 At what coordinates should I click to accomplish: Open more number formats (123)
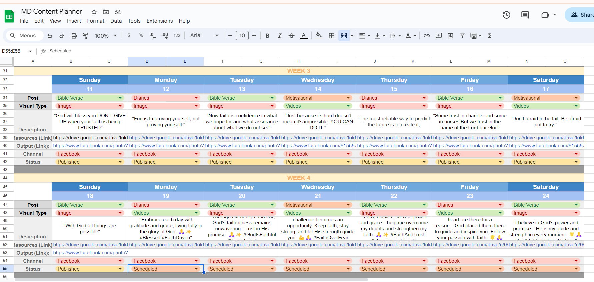point(177,35)
